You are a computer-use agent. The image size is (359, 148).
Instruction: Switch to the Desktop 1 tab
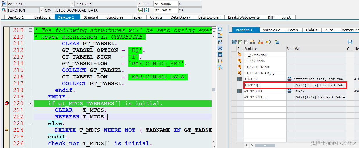coord(16,17)
